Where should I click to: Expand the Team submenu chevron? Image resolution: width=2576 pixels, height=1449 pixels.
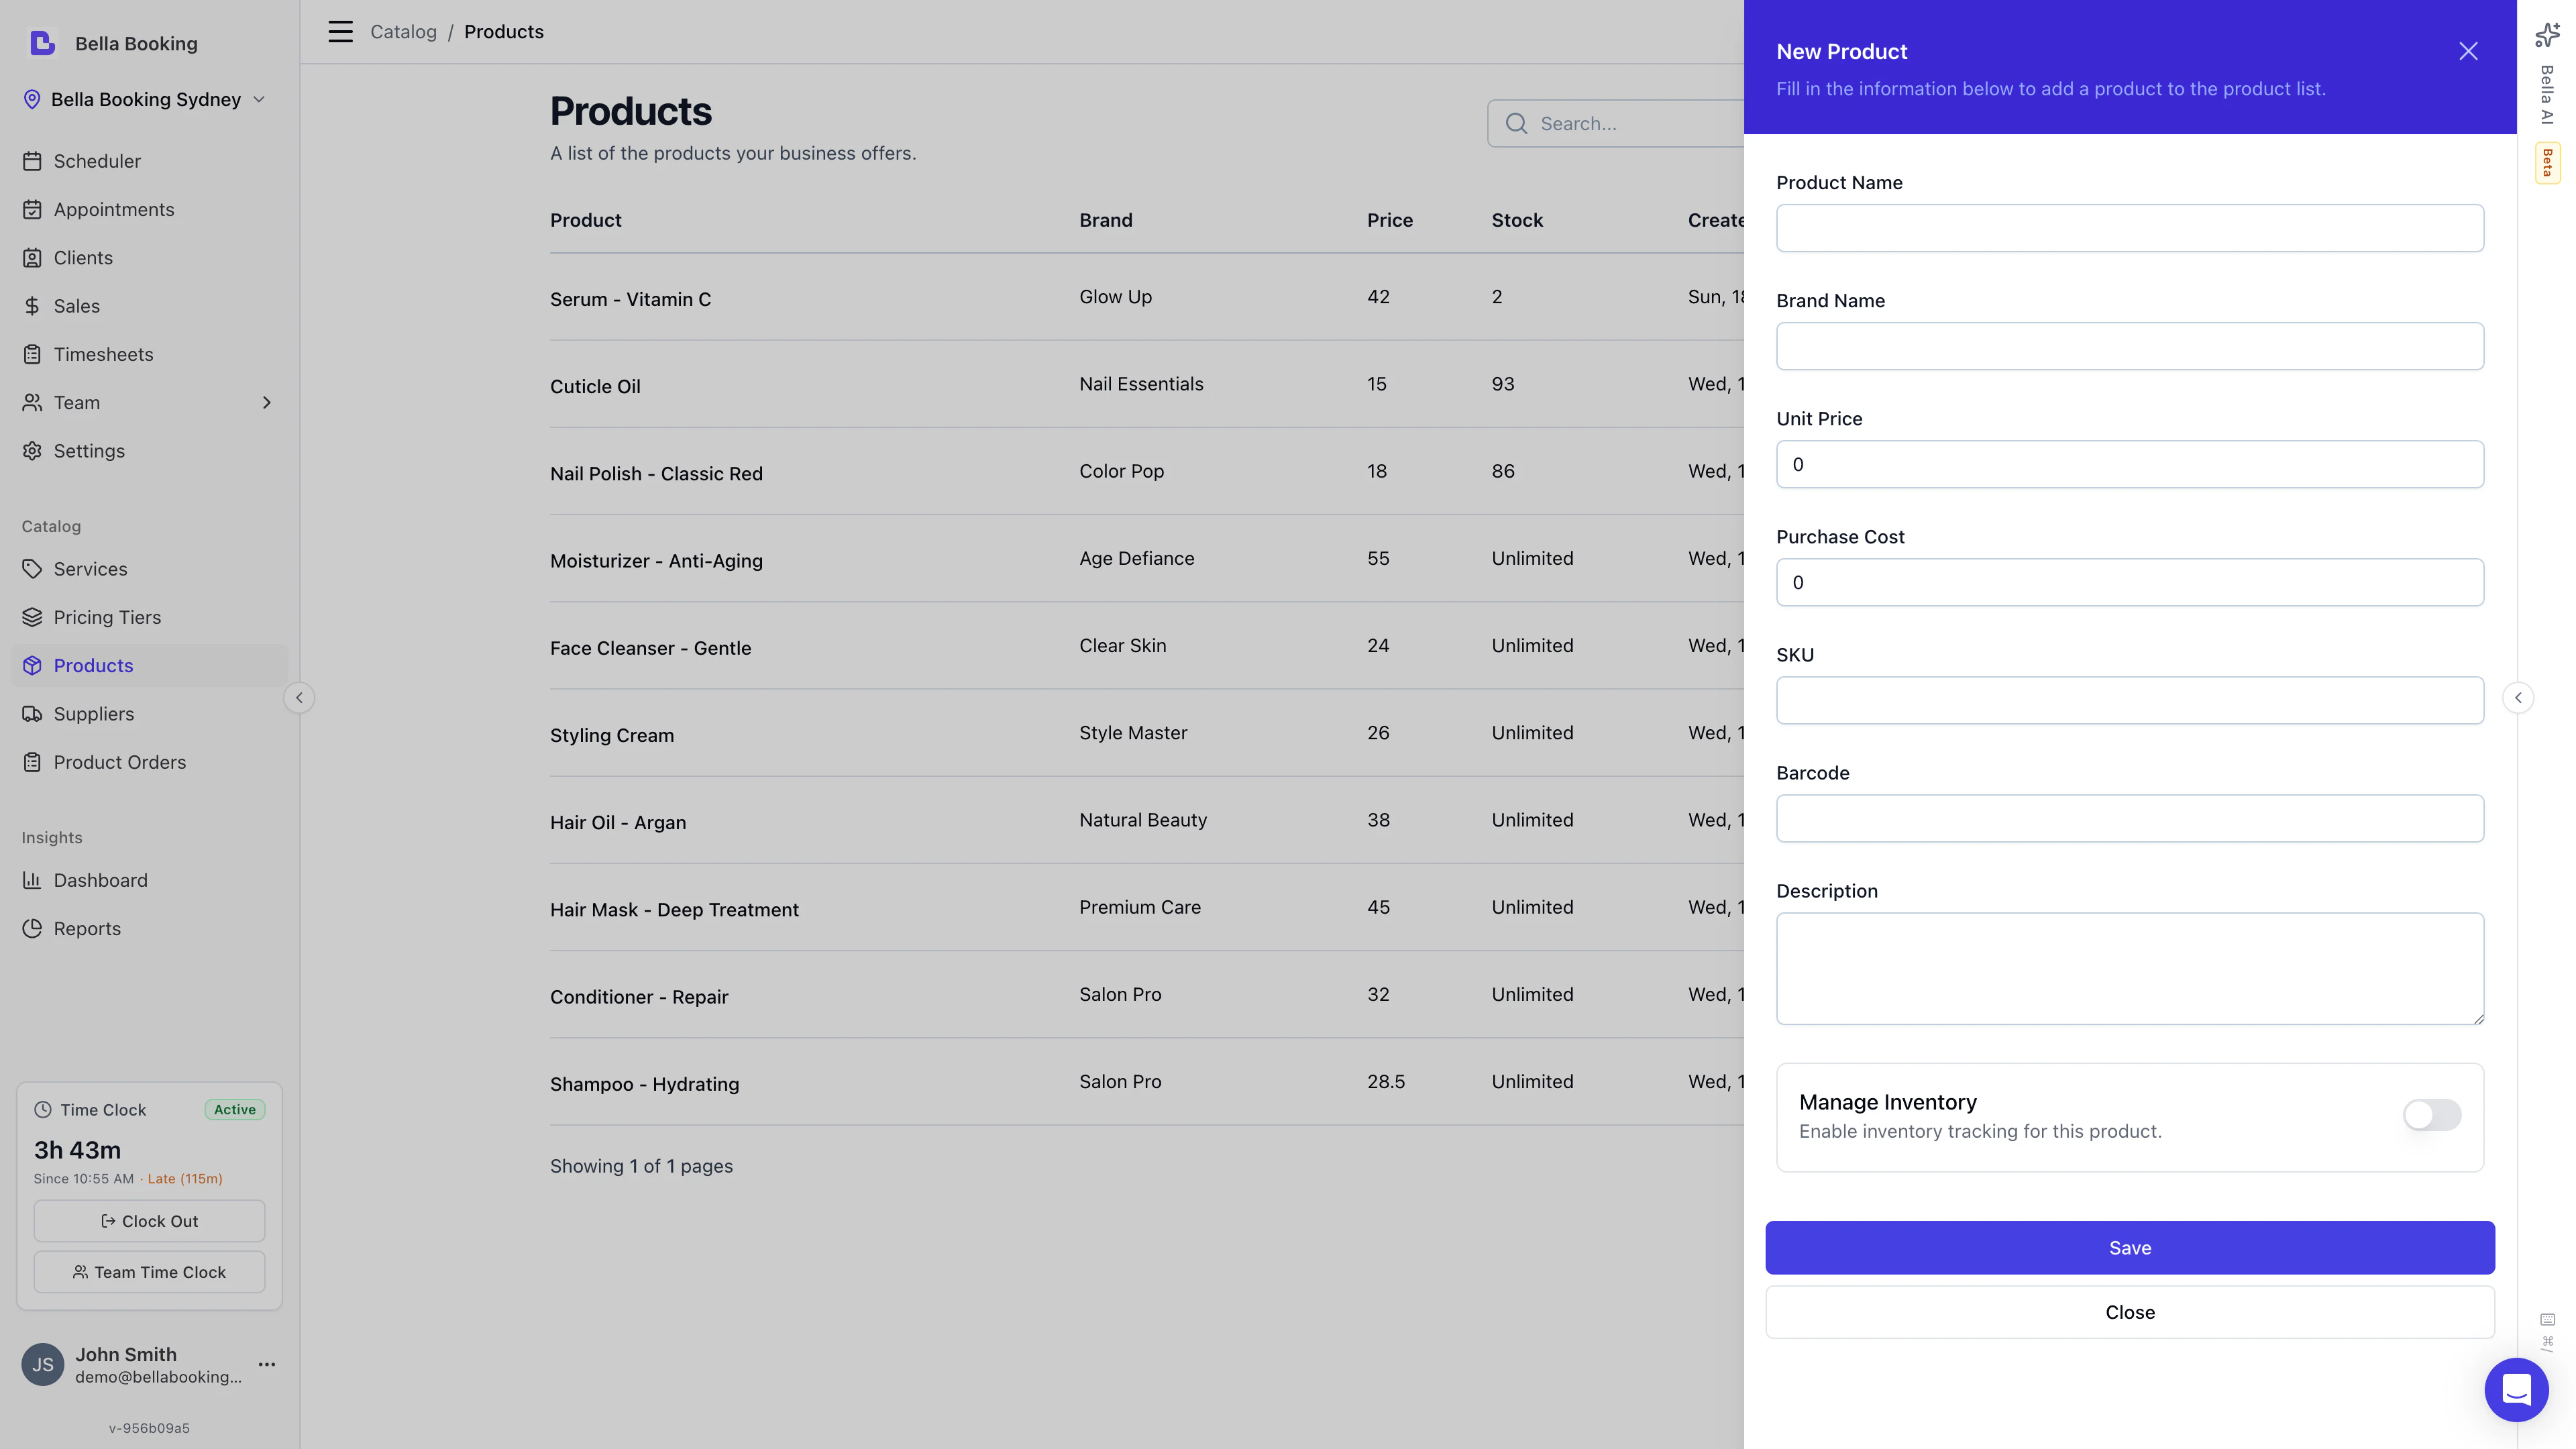click(266, 402)
